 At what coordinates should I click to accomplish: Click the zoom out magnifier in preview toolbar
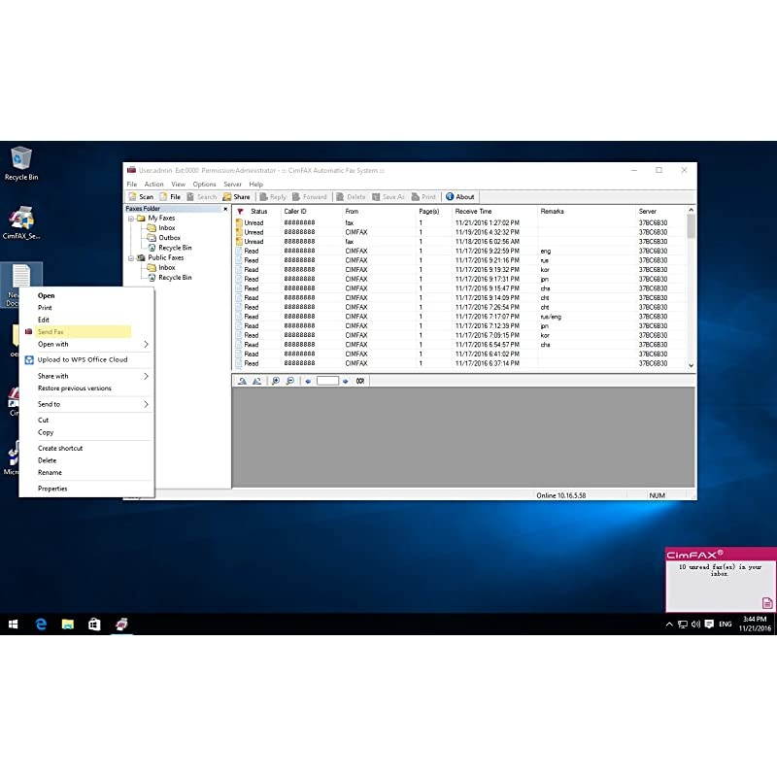(x=289, y=381)
